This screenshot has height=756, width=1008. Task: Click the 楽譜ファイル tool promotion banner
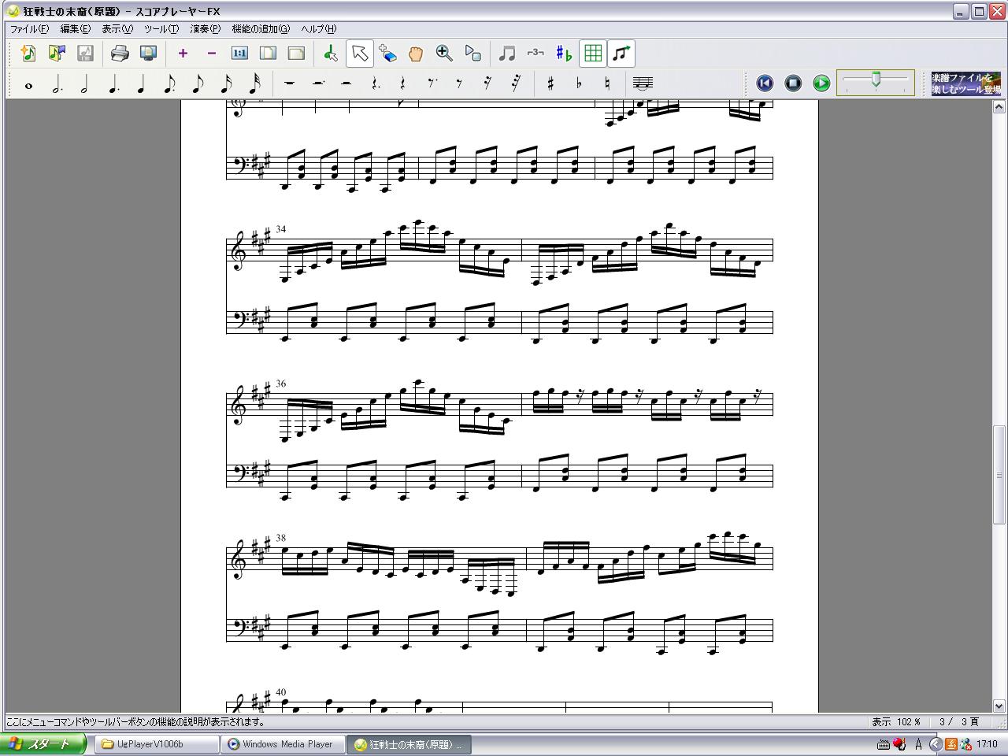pos(966,83)
